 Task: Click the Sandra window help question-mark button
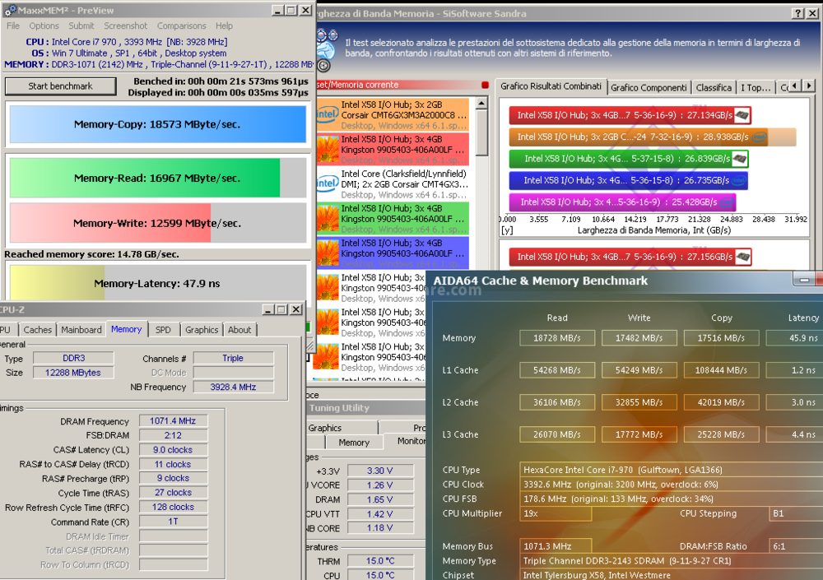tap(797, 13)
